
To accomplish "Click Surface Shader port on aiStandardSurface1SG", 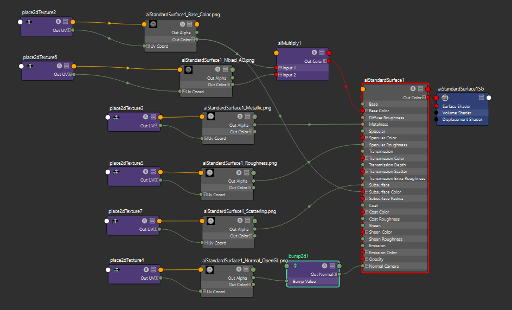I will [x=436, y=106].
